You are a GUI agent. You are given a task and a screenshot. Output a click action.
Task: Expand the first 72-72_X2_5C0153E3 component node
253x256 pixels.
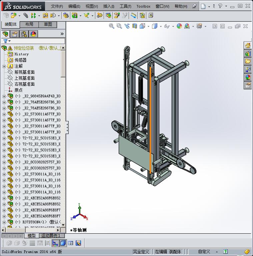click(x=4, y=138)
